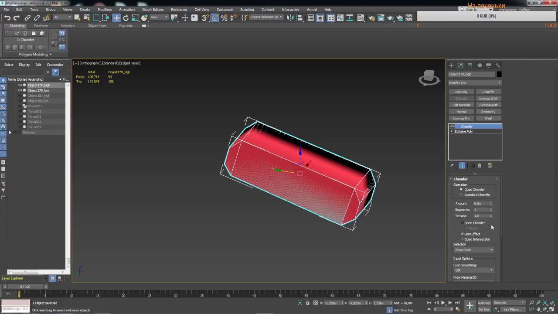
Task: Click the Align tool icon
Action: (299, 18)
